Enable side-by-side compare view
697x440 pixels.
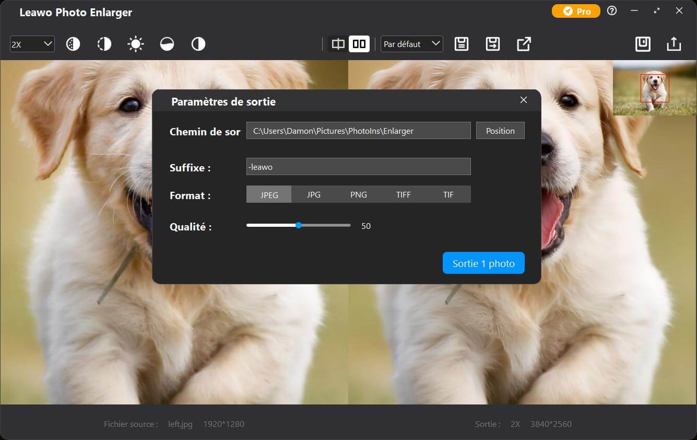[359, 44]
